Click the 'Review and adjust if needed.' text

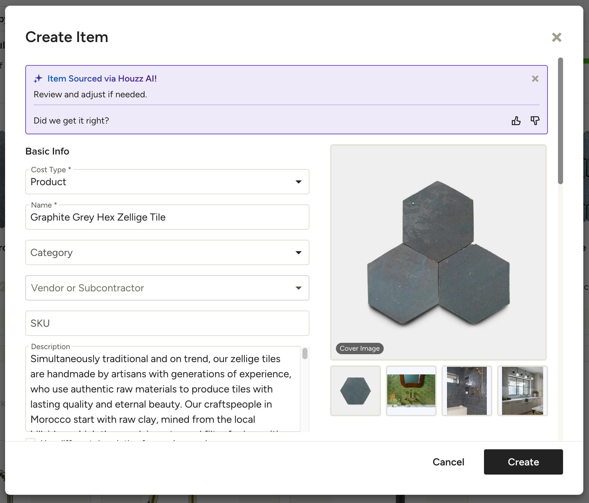(90, 94)
